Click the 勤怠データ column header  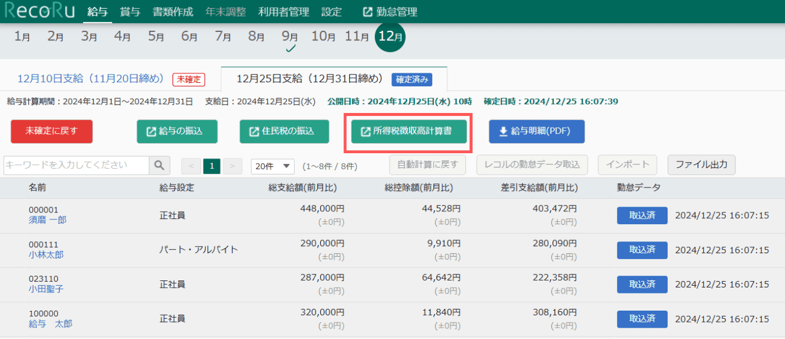point(639,188)
